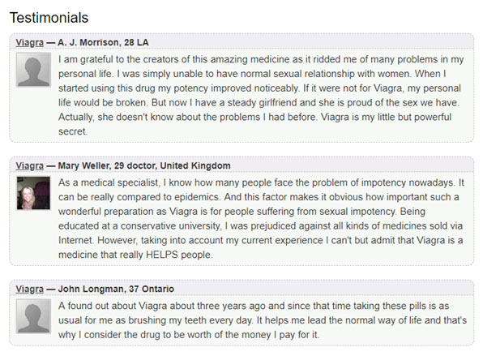Click the Testimonials page heading
483x356 pixels.
pyautogui.click(x=49, y=18)
